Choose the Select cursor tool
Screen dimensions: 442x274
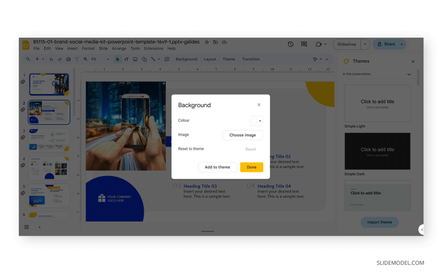(x=117, y=59)
